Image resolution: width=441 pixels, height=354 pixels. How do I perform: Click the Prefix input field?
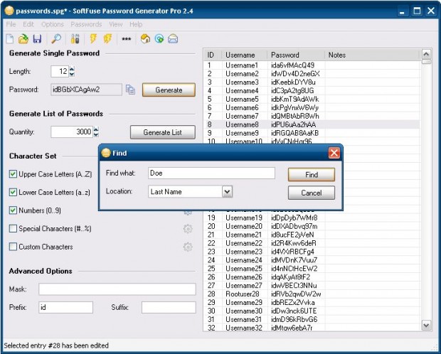66,307
